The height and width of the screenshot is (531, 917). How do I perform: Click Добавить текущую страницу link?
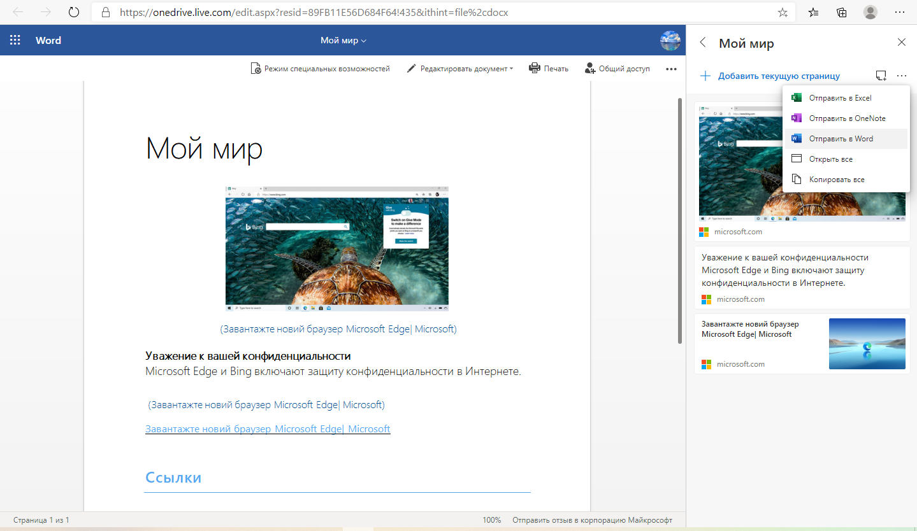pyautogui.click(x=779, y=76)
